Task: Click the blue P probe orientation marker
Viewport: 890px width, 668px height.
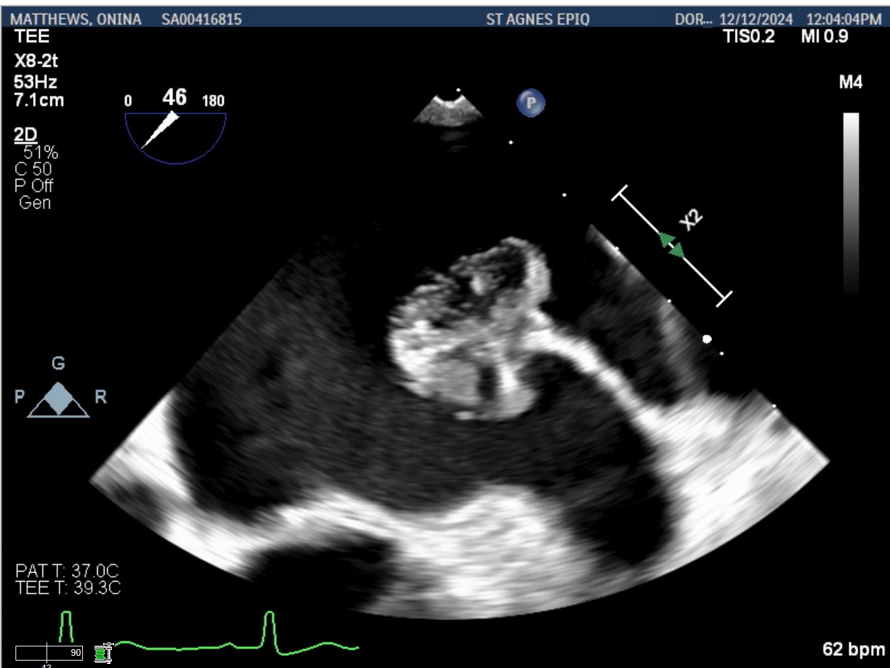Action: tap(531, 103)
